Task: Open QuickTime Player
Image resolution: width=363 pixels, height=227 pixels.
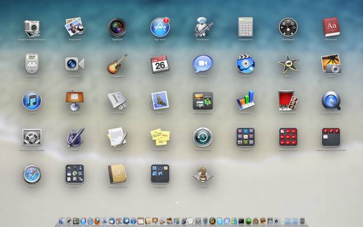Action: (x=331, y=100)
